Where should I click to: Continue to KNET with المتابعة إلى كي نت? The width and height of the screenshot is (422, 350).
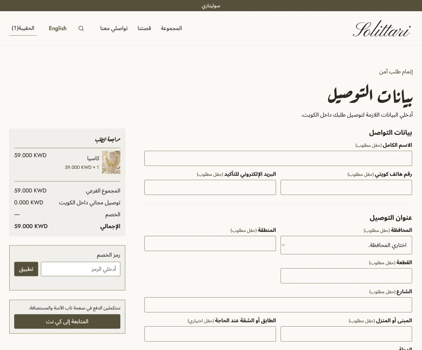tap(67, 322)
